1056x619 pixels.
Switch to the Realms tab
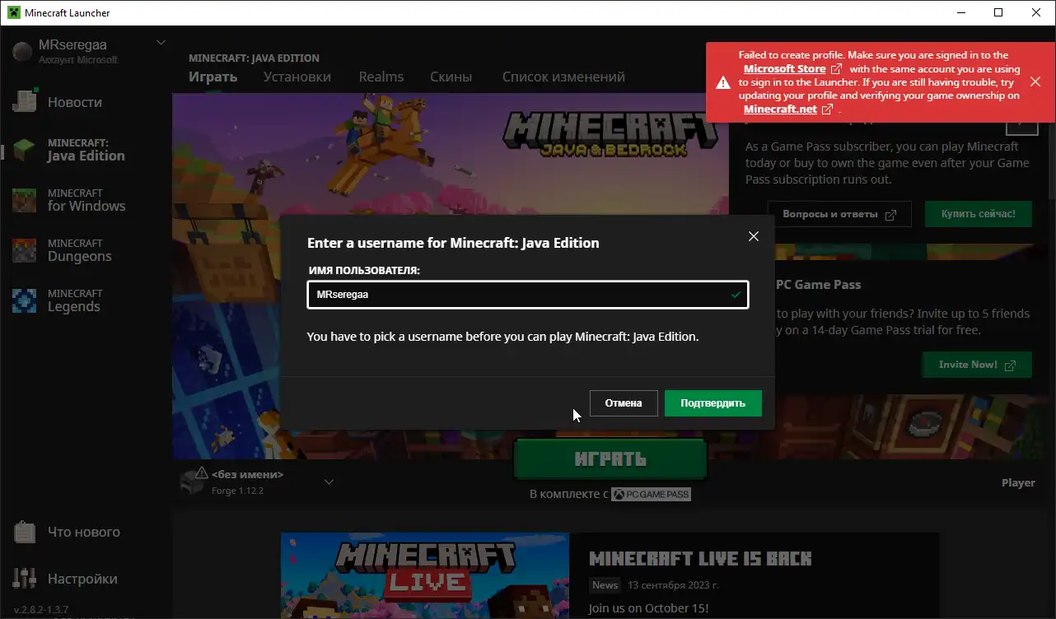pyautogui.click(x=381, y=77)
